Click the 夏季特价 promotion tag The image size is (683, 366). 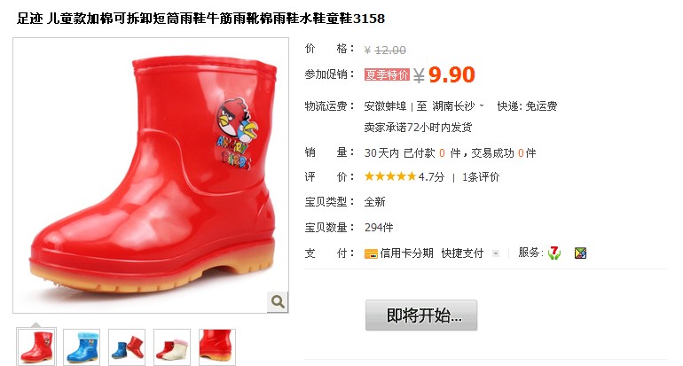tap(387, 74)
